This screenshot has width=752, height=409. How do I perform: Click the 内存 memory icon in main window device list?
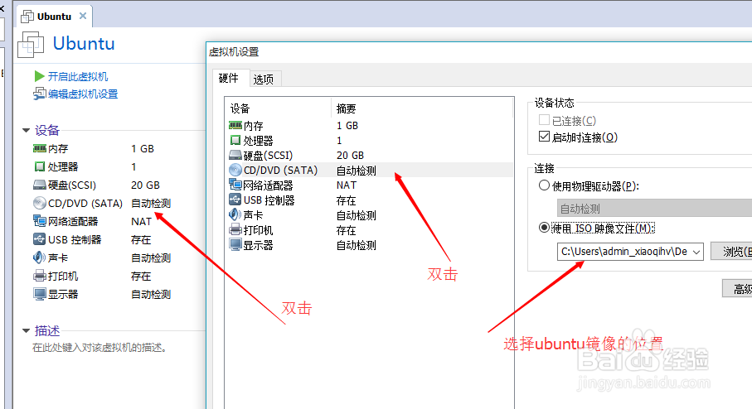point(39,148)
